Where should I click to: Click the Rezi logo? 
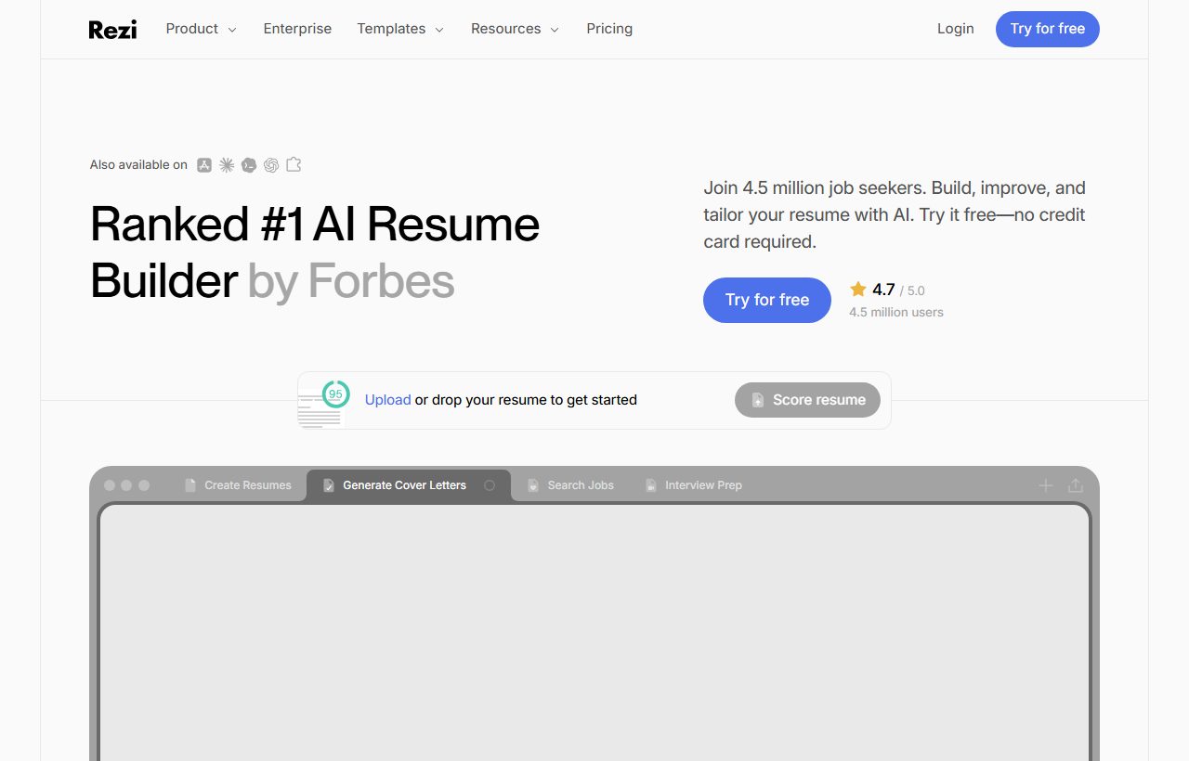coord(112,30)
